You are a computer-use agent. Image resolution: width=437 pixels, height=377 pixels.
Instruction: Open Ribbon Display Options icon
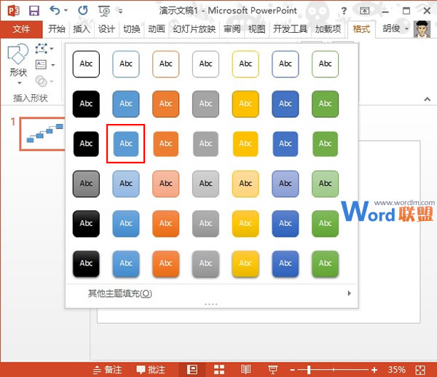[364, 11]
